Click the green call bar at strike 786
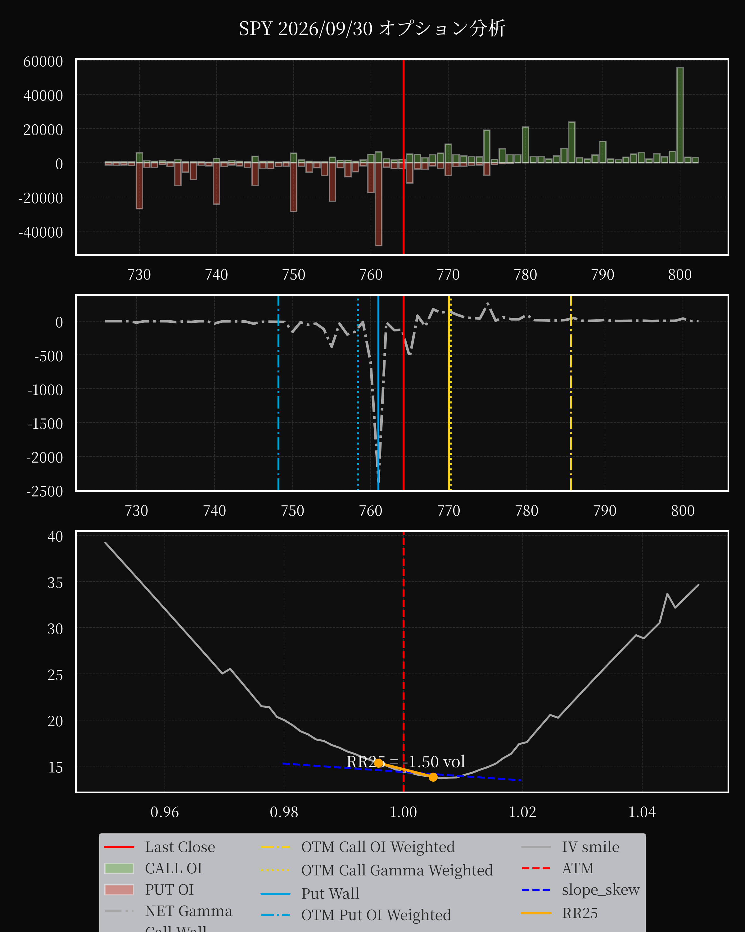Screen dimensions: 745x932 (x=571, y=142)
